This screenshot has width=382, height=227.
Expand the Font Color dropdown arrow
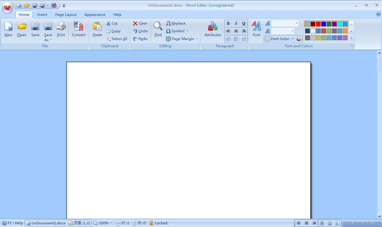pos(292,39)
